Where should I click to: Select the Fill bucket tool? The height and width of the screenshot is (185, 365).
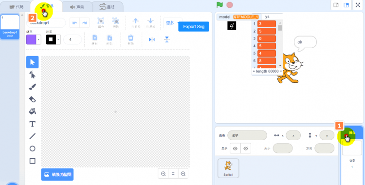[x=32, y=111]
